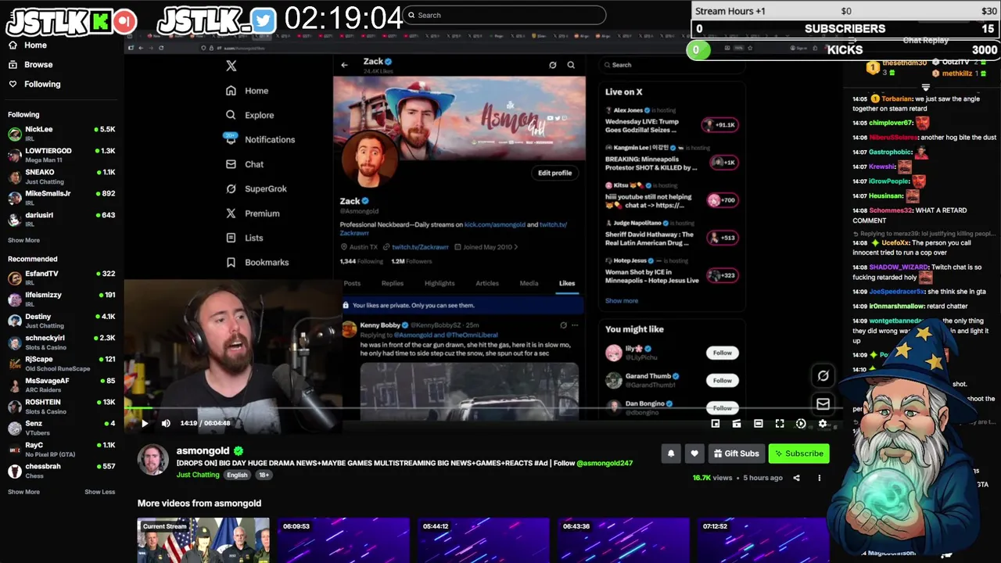Open the 06:09:53 video thumbnail
Screen dimensions: 1001x563
pyautogui.click(x=343, y=540)
